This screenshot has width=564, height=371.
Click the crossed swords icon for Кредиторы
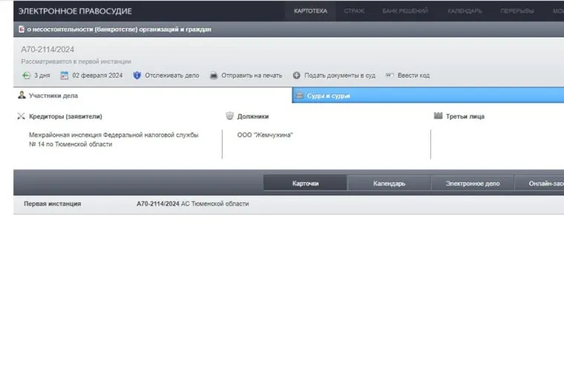(x=21, y=116)
